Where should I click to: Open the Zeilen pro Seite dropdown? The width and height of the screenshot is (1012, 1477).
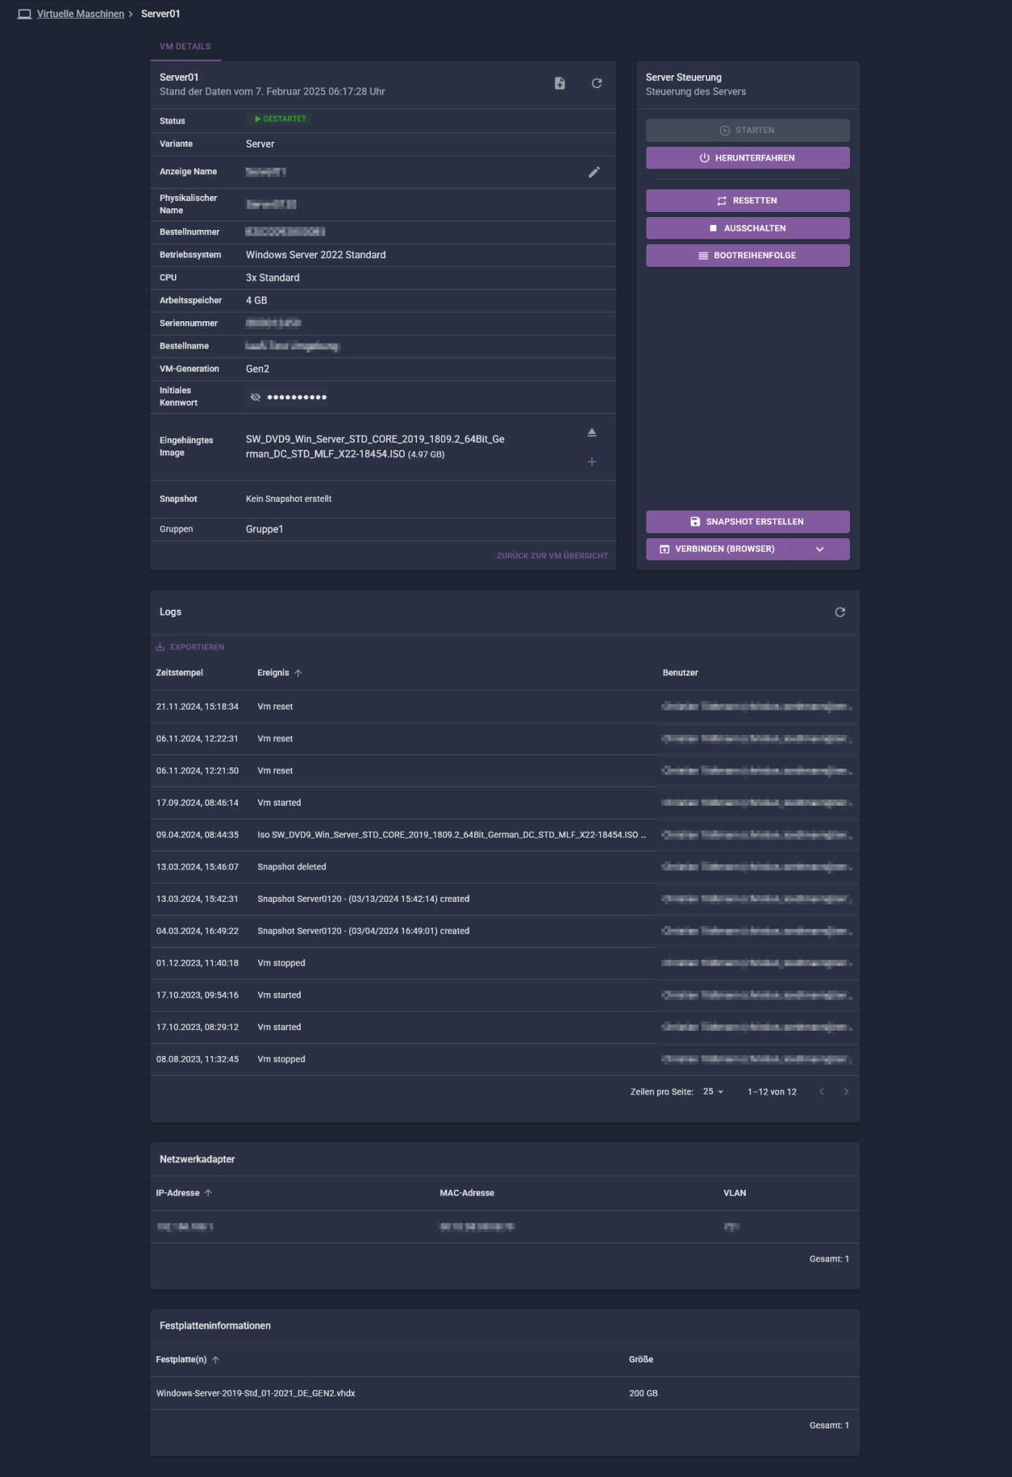713,1091
